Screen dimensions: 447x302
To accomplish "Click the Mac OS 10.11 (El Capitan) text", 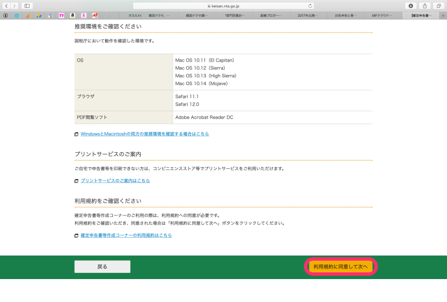I will [205, 60].
